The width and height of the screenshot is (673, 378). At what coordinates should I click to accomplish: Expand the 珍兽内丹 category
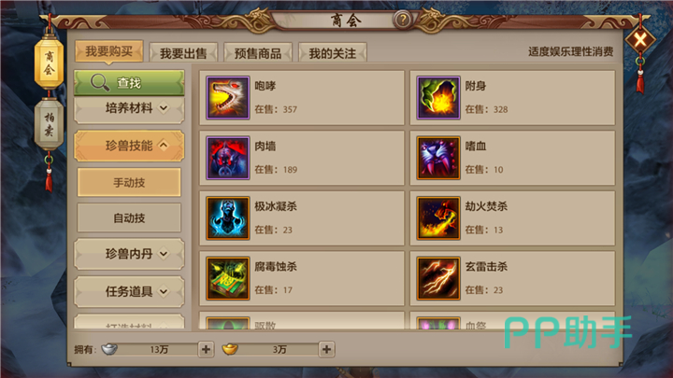(x=129, y=254)
